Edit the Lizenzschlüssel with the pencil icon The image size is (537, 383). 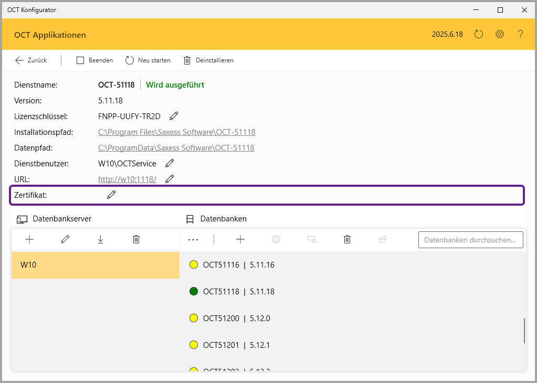click(174, 116)
